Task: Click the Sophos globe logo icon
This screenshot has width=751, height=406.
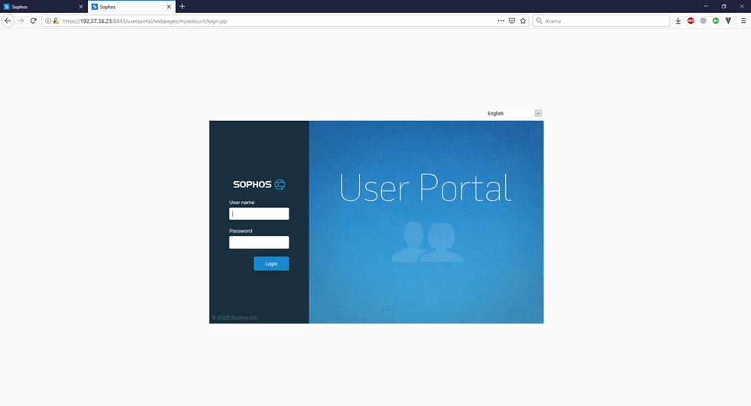Action: click(279, 184)
